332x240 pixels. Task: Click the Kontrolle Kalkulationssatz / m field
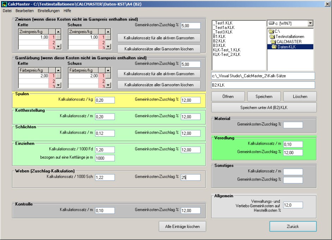click(105, 210)
